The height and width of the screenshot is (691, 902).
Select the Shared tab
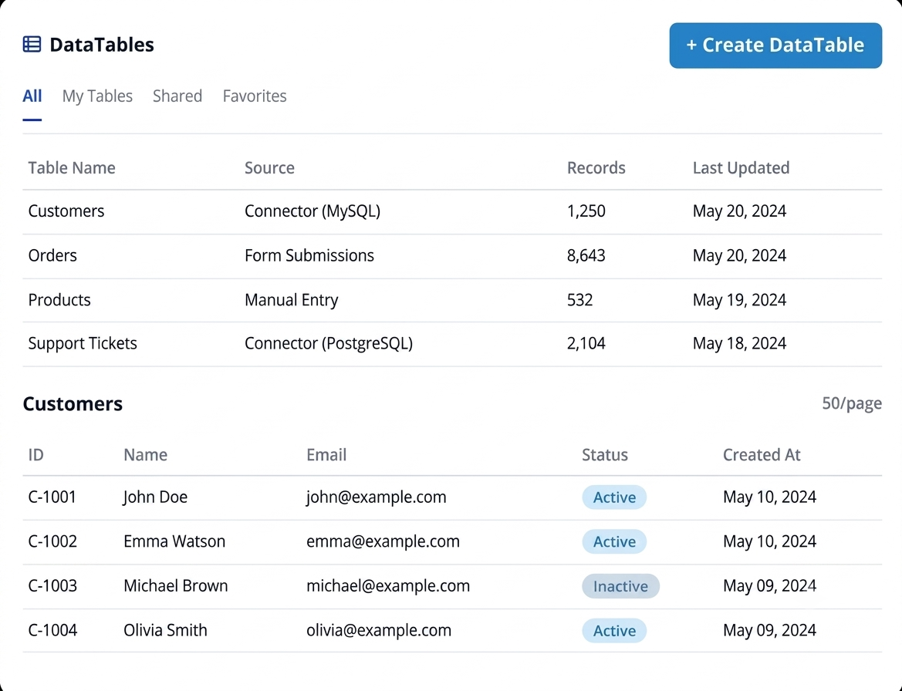177,96
